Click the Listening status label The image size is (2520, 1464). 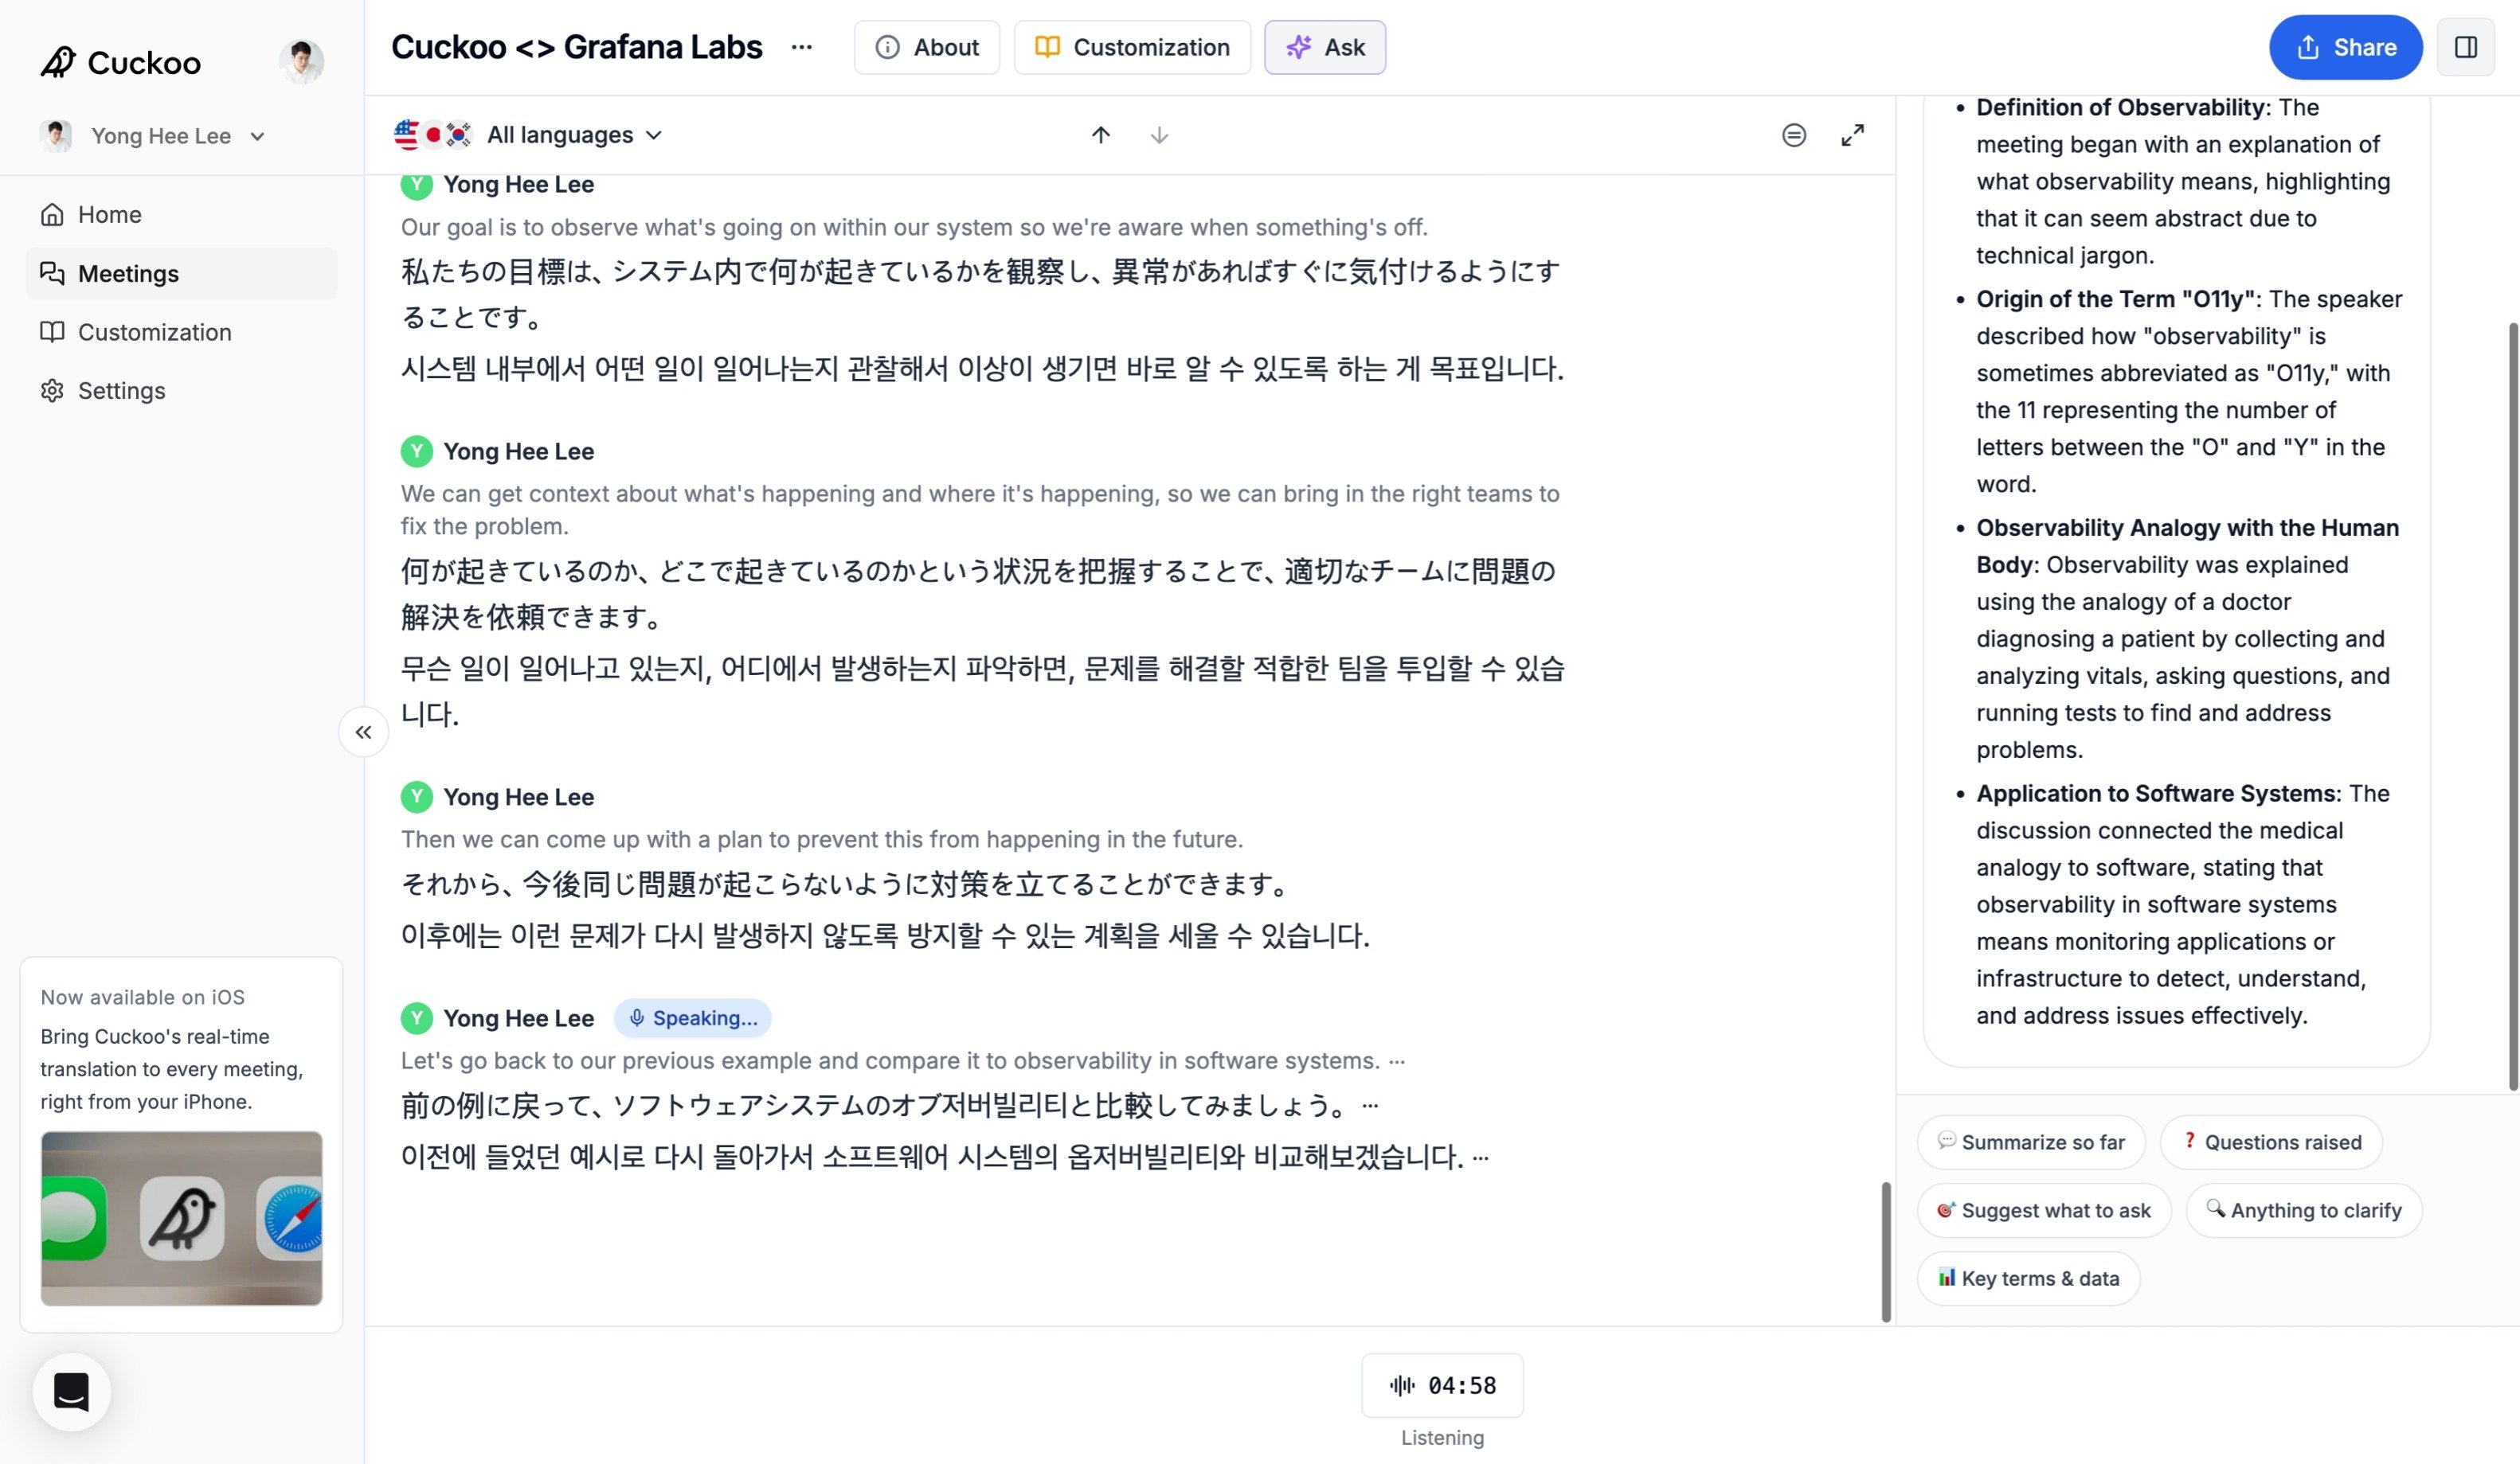click(1442, 1437)
